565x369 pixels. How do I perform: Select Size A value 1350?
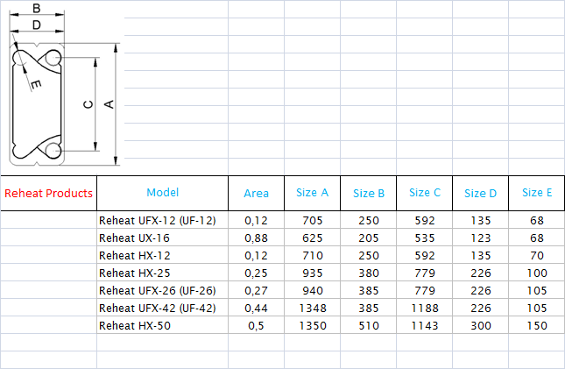point(313,325)
